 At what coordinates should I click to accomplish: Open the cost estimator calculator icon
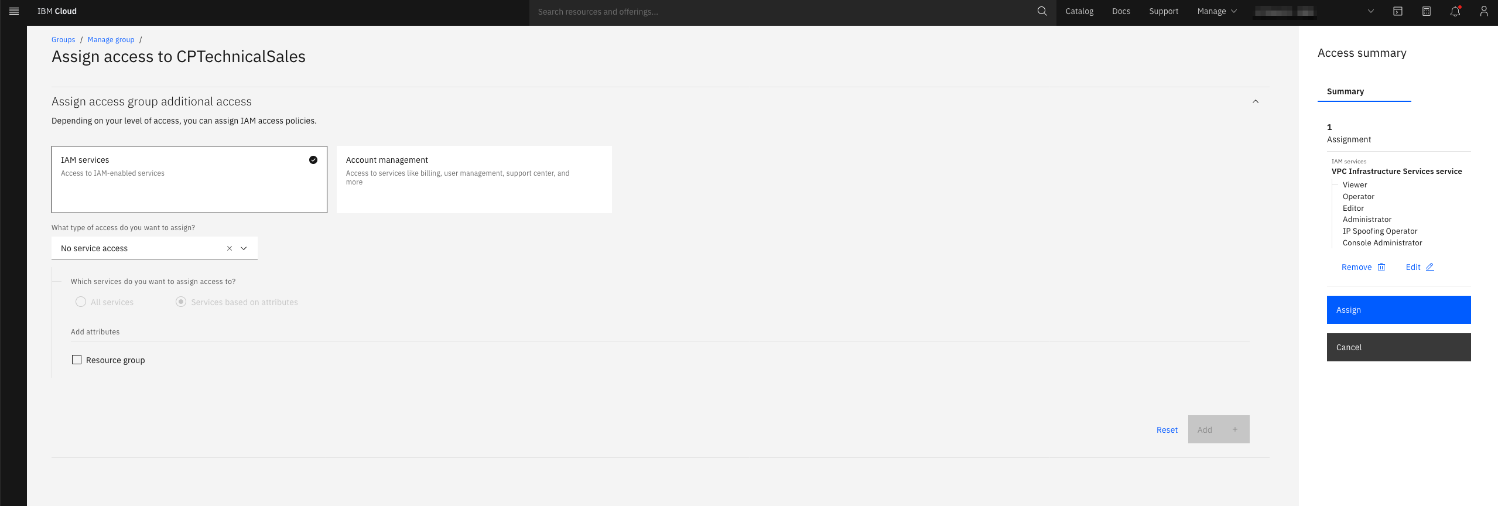[x=1427, y=11]
